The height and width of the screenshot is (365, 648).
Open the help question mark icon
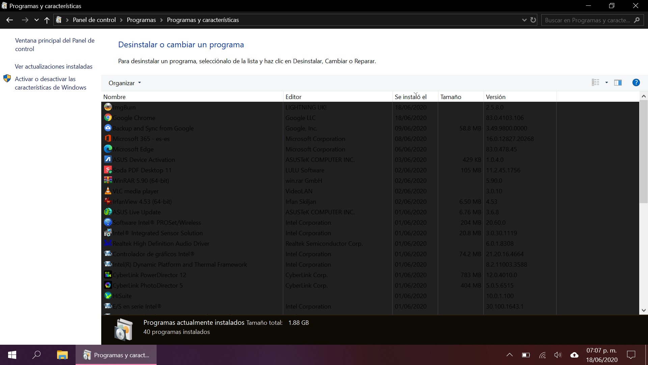(636, 82)
